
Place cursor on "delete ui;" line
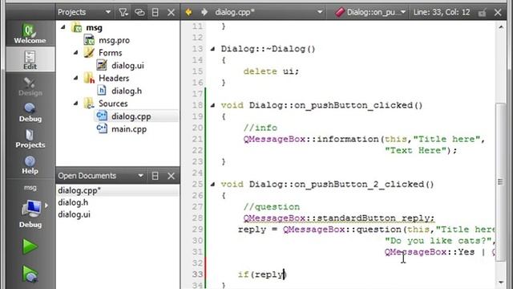pyautogui.click(x=271, y=71)
